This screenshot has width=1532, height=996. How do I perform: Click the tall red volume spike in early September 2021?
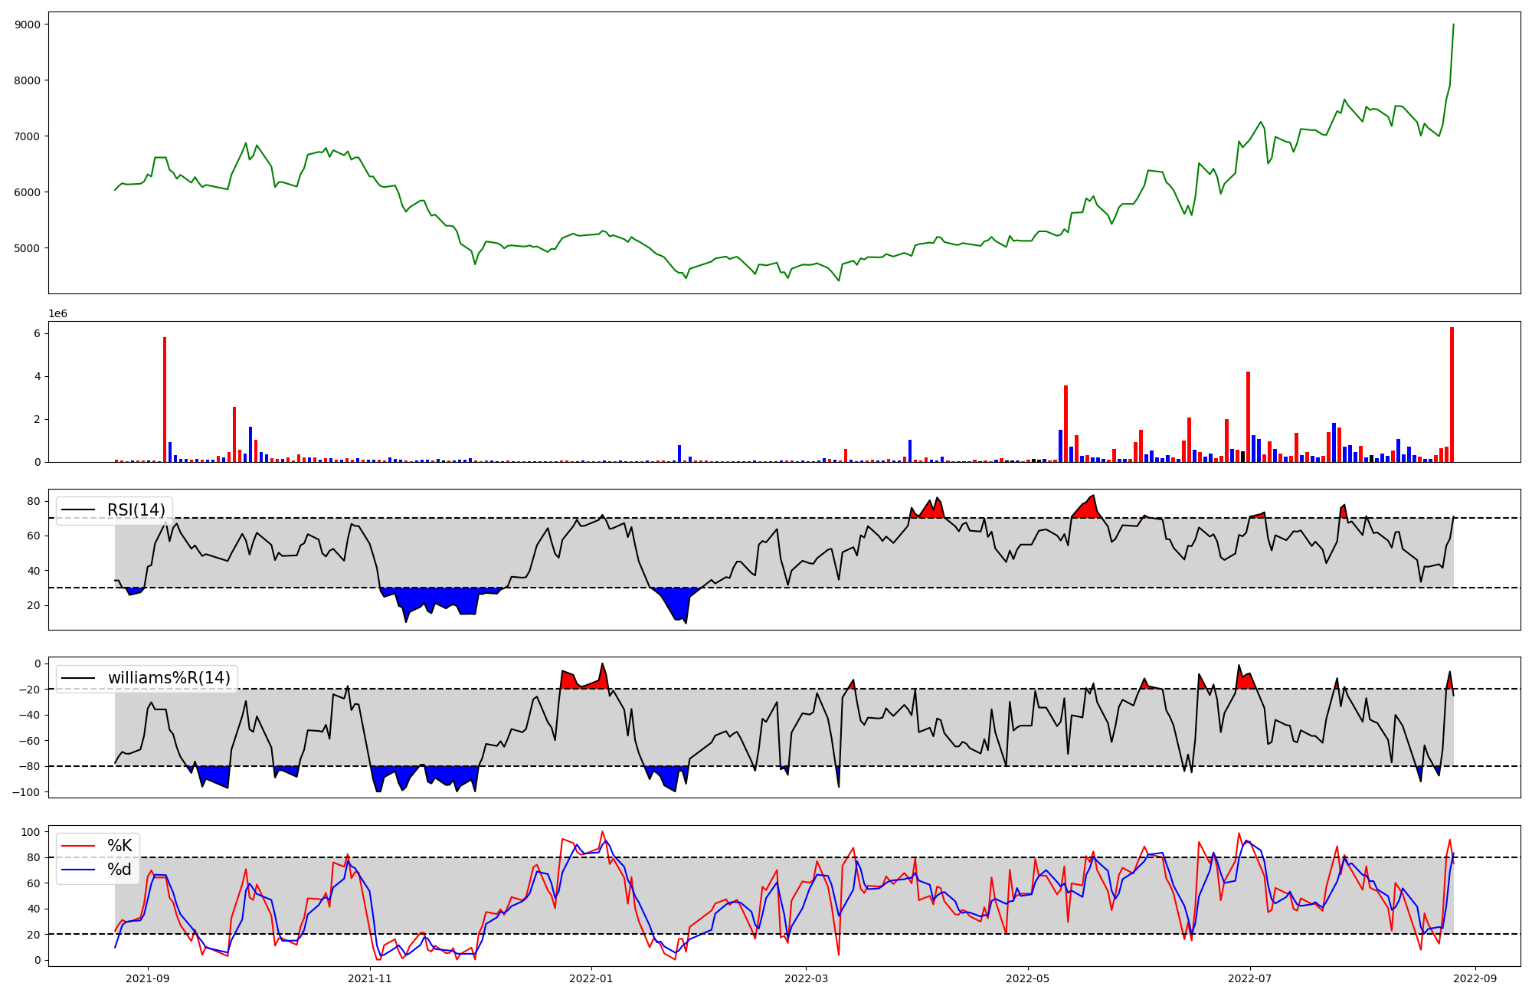(x=165, y=398)
